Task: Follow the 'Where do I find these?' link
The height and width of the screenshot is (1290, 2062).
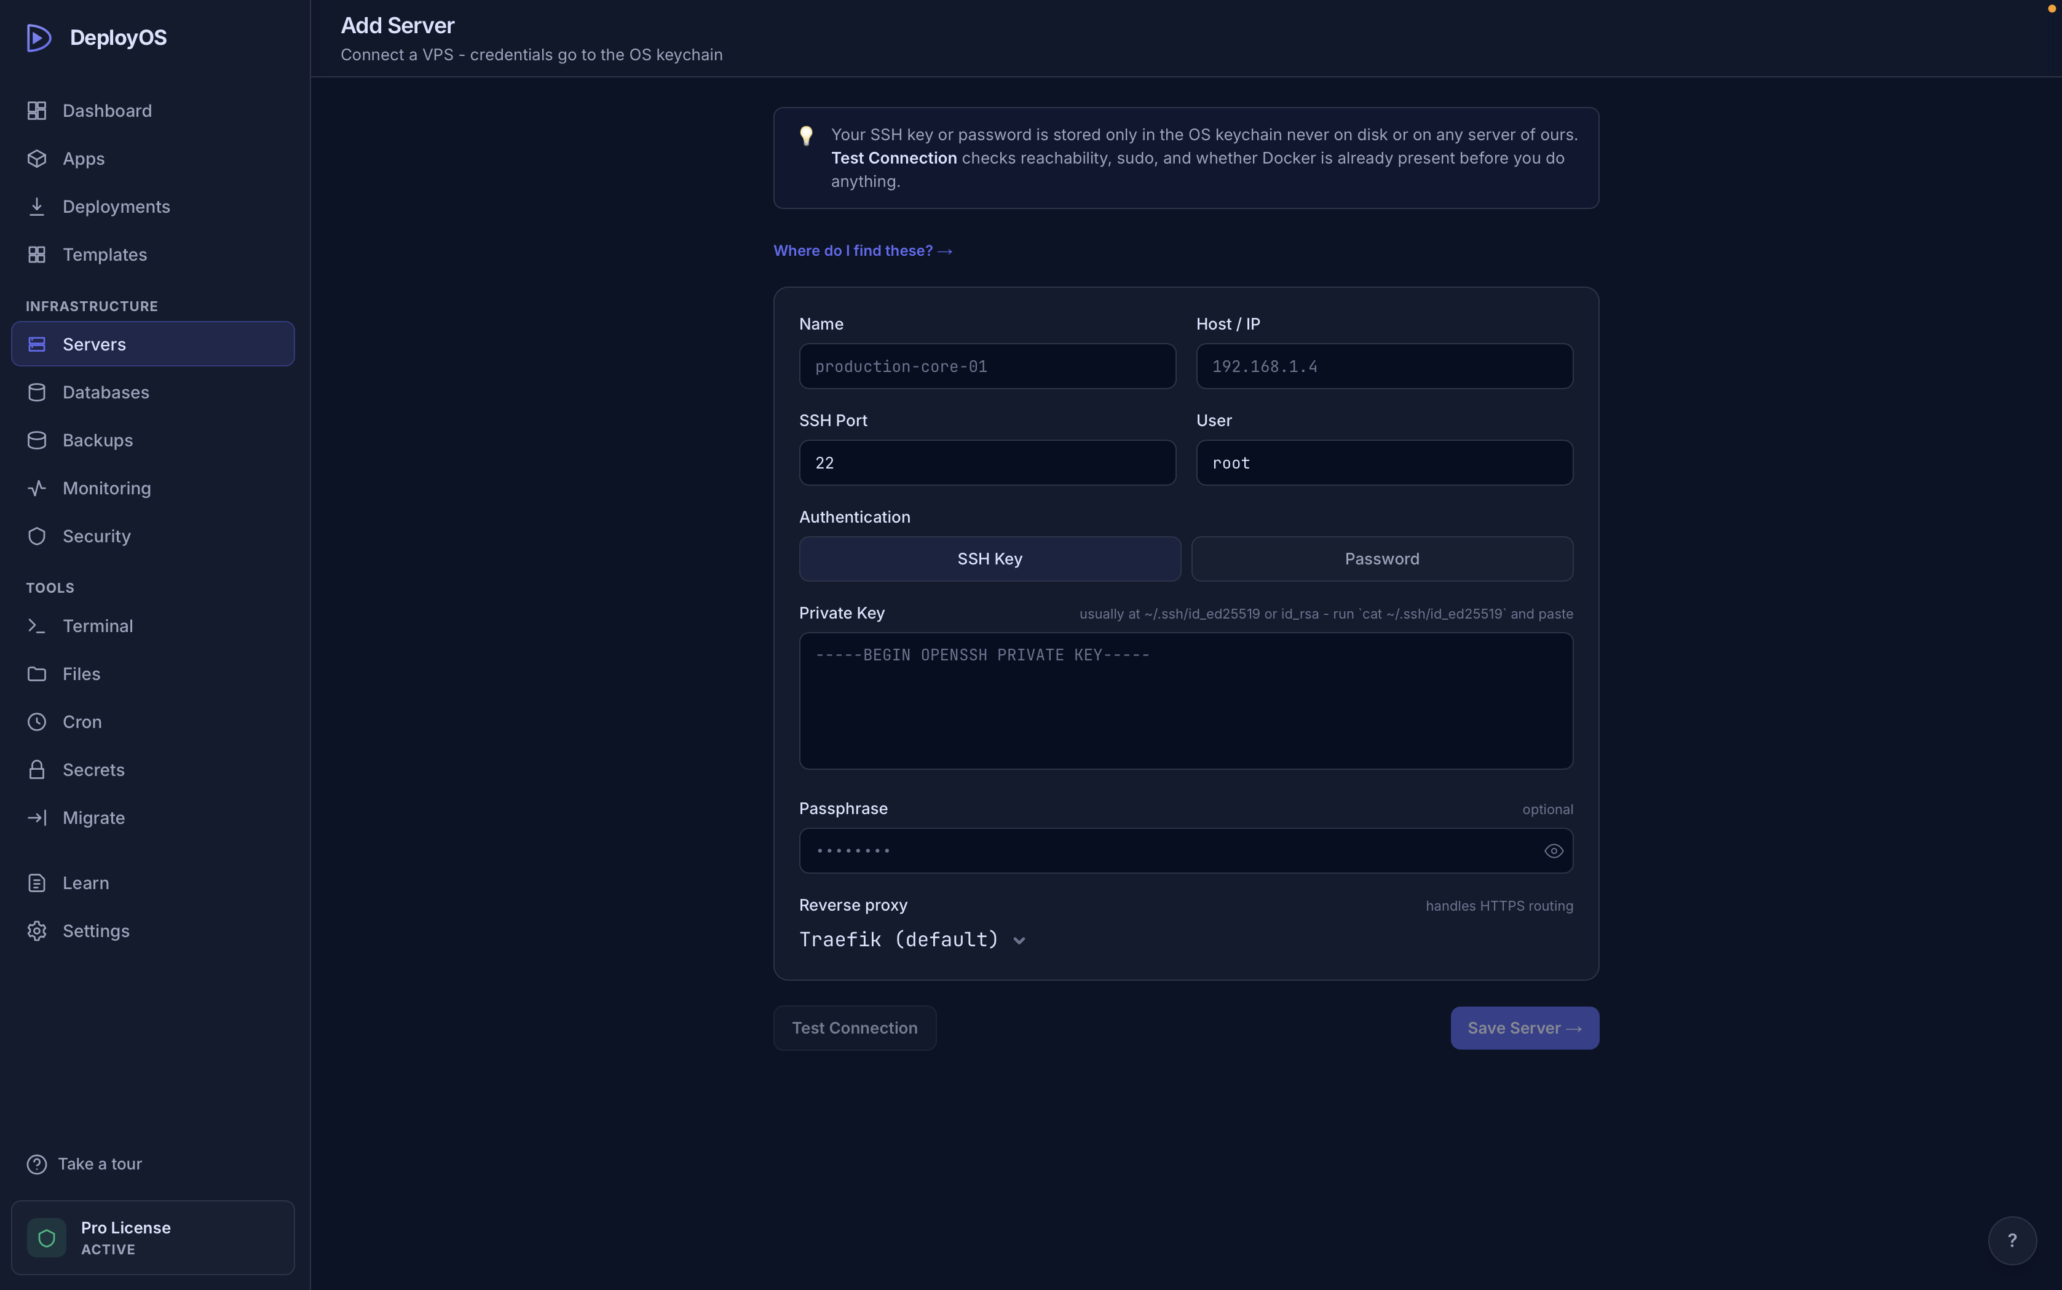Action: click(863, 251)
